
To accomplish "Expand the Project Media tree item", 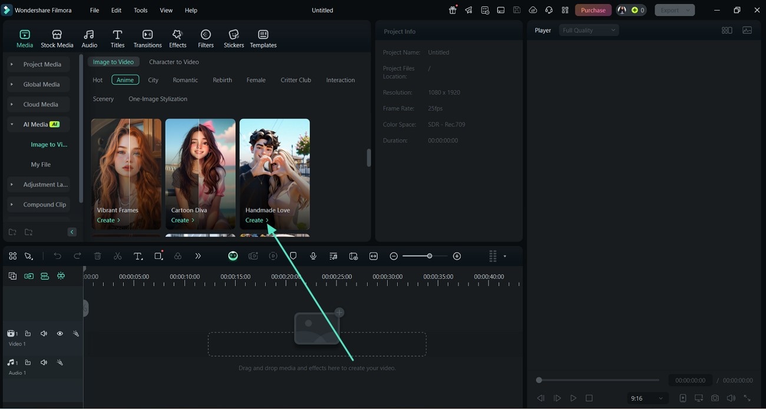I will [12, 64].
